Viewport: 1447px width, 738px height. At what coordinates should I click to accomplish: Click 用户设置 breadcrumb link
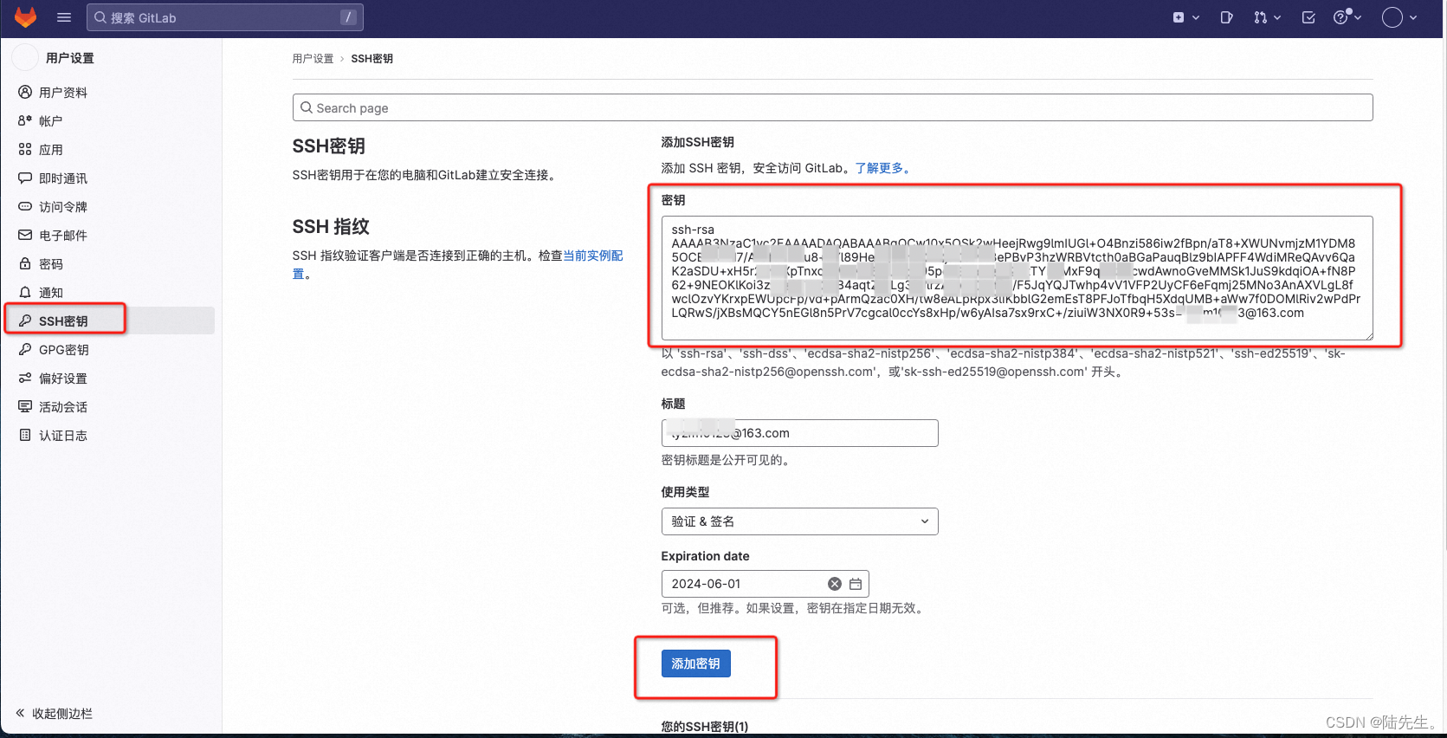pyautogui.click(x=313, y=59)
